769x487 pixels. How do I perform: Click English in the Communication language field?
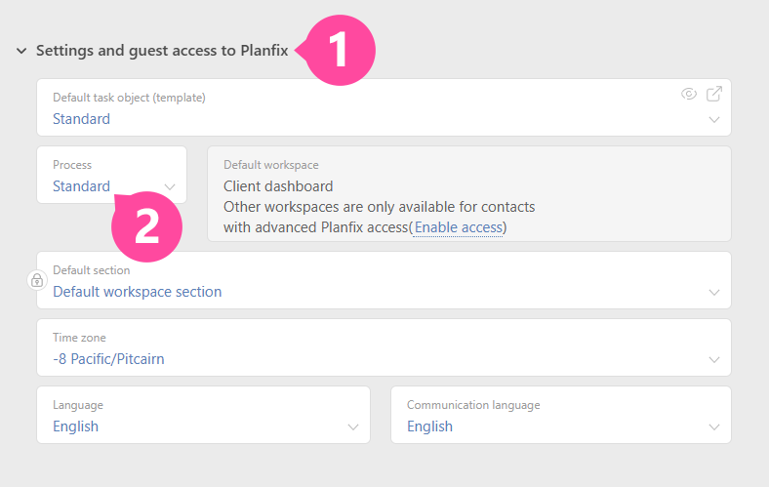point(429,426)
